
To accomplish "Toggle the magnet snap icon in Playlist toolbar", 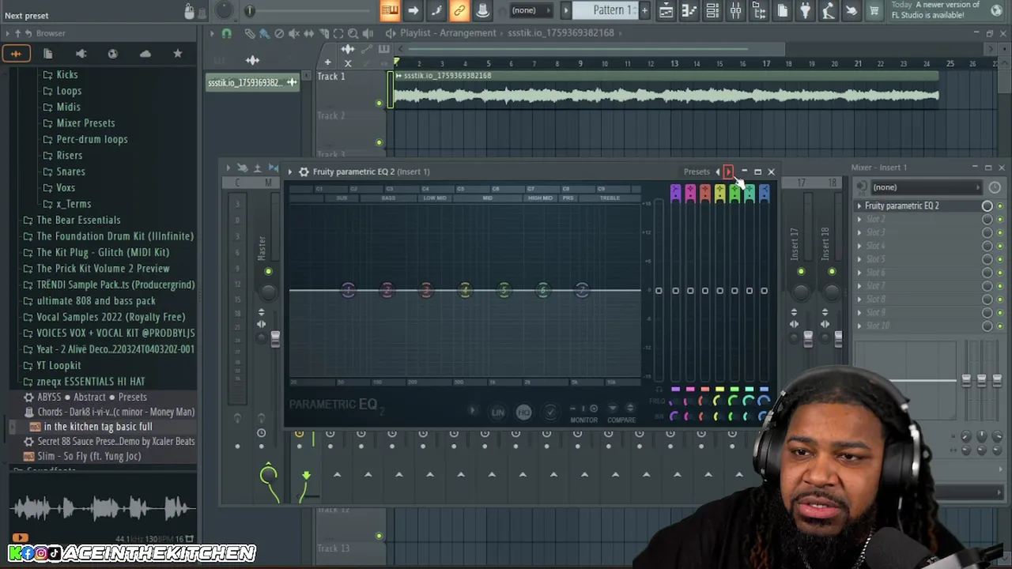I will click(x=227, y=33).
